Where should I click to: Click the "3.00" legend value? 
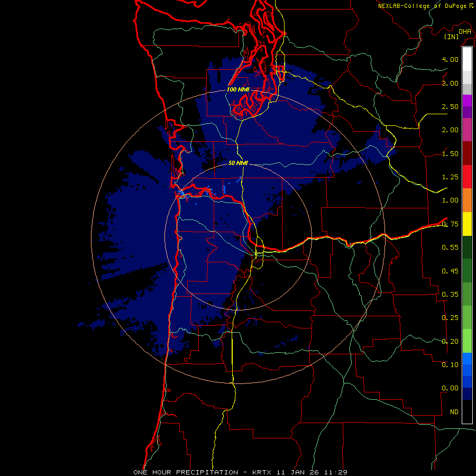click(x=450, y=83)
